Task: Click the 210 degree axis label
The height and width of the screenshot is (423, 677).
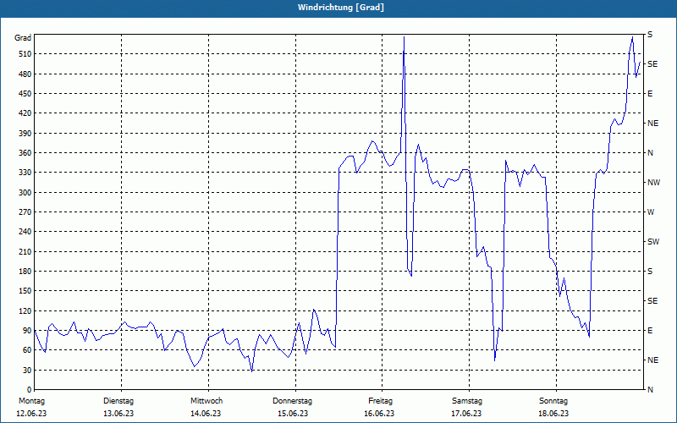Action: pyautogui.click(x=25, y=251)
